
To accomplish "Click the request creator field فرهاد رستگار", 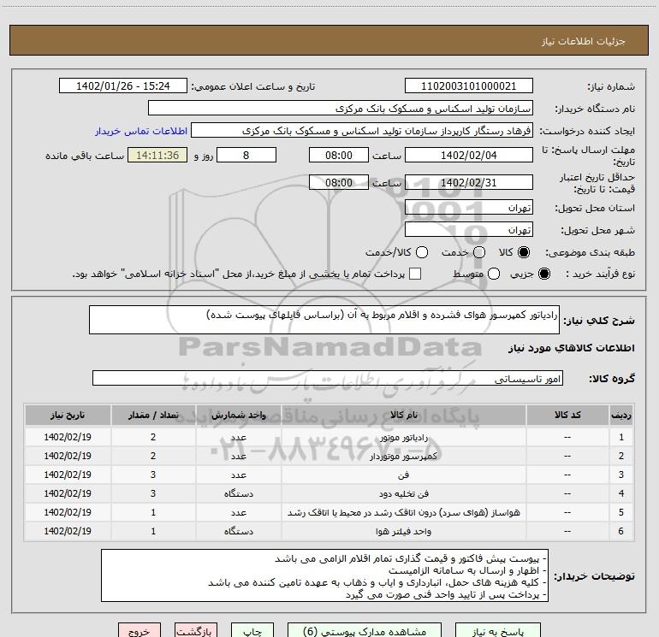I will pos(362,131).
